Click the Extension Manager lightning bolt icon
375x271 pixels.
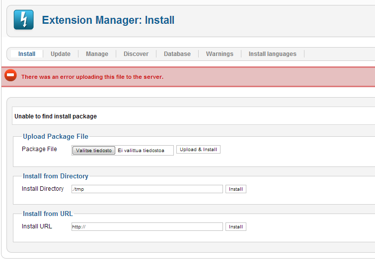tap(23, 20)
